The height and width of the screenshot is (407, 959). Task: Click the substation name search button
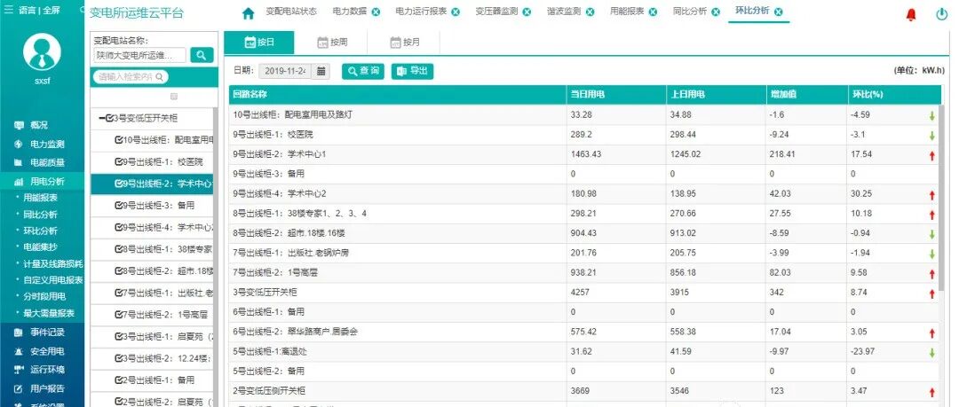[202, 55]
